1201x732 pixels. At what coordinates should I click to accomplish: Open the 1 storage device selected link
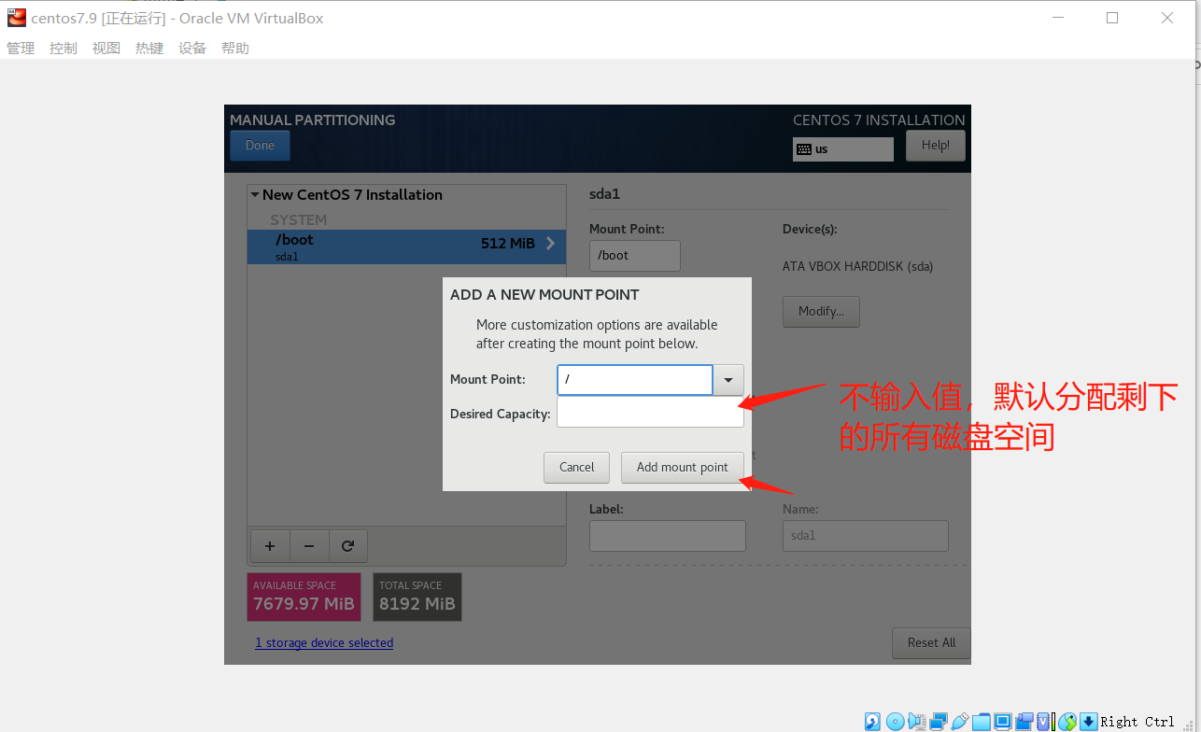tap(324, 643)
